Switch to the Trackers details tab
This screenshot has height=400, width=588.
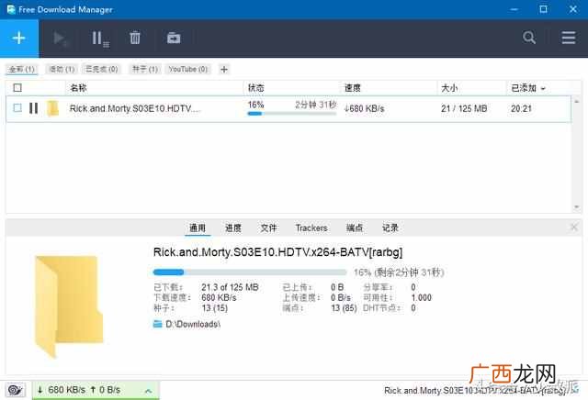click(x=311, y=228)
